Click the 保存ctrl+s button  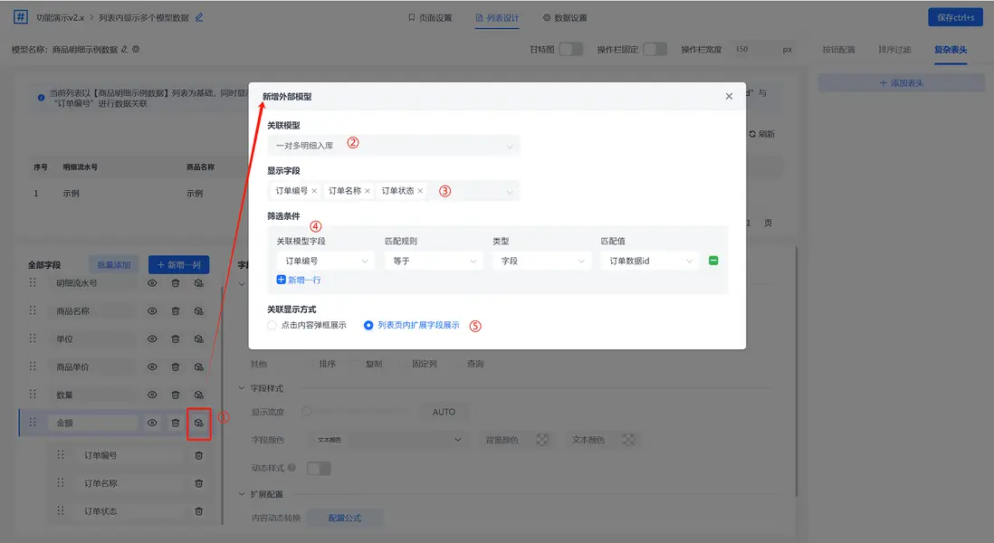(955, 15)
